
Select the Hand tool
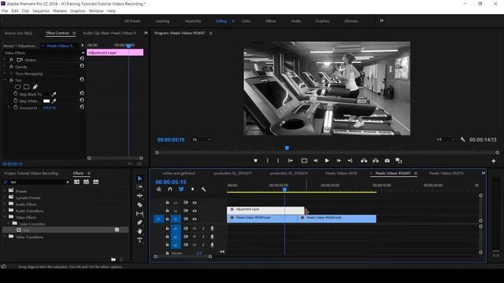[x=139, y=231]
